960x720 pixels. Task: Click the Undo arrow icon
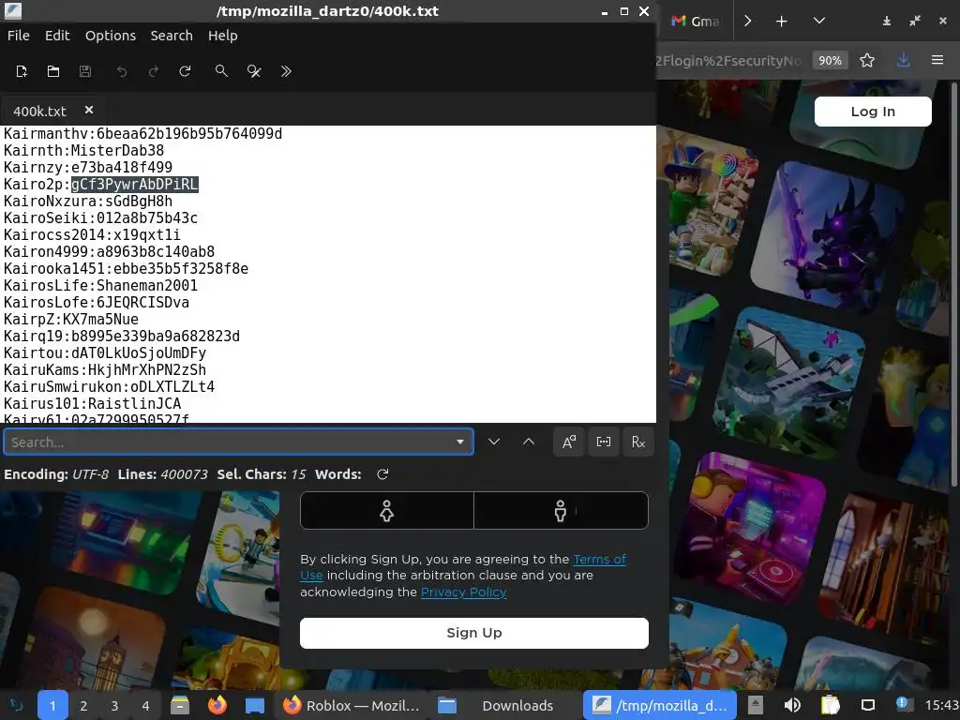click(121, 71)
